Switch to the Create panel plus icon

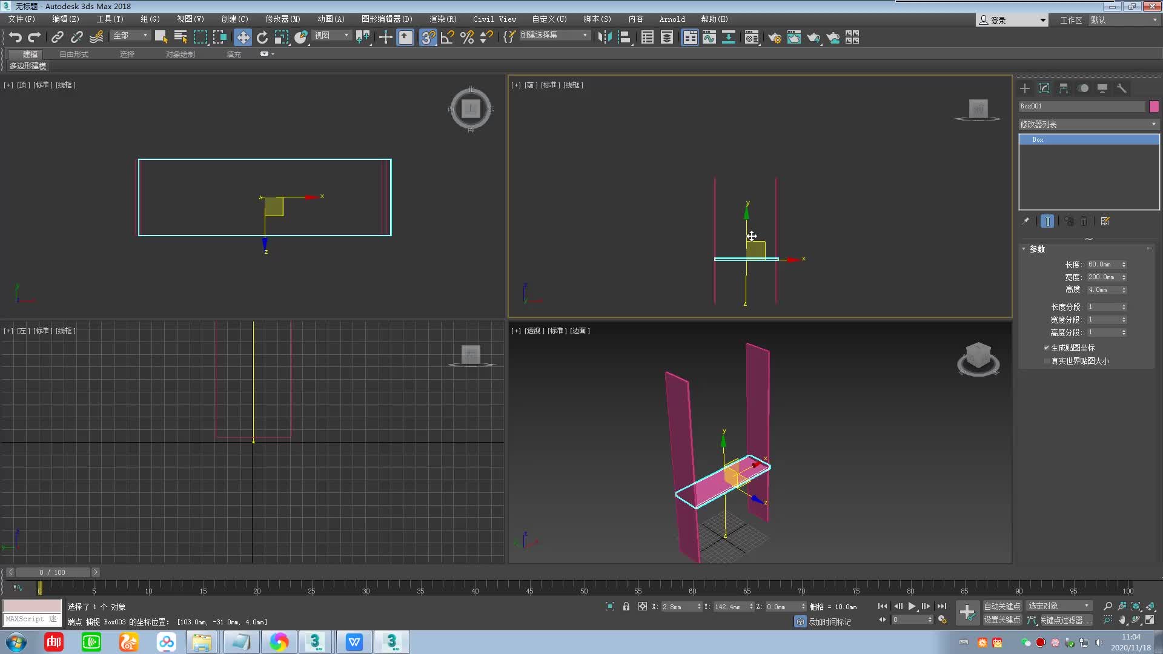click(x=1025, y=88)
